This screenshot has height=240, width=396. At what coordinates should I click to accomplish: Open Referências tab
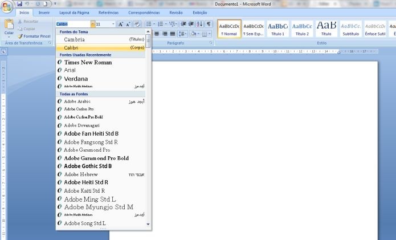pos(108,13)
